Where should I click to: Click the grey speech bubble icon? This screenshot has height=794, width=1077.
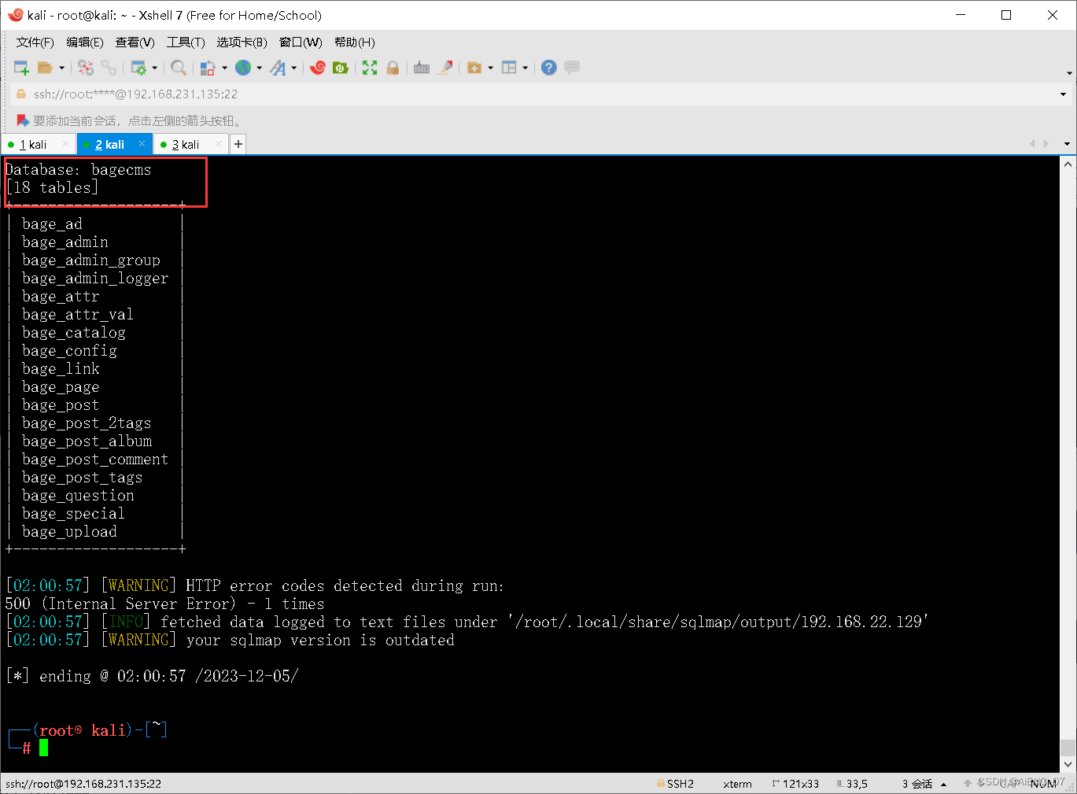tap(572, 68)
